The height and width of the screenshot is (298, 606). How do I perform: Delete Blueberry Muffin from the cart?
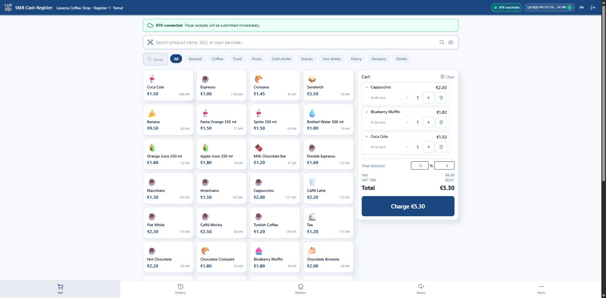441,122
